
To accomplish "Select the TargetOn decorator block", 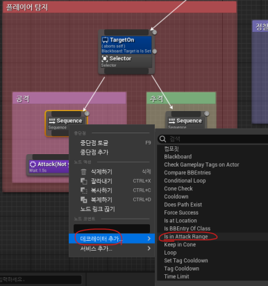I will click(x=126, y=45).
